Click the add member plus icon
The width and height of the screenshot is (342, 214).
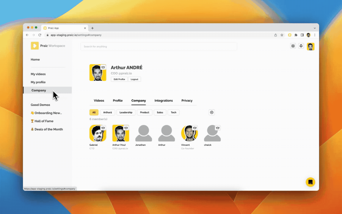click(212, 112)
